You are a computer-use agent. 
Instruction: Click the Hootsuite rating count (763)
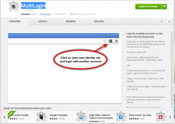click(x=22, y=119)
